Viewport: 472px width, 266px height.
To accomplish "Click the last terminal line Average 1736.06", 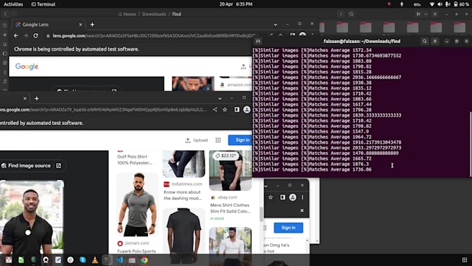I will [312, 169].
